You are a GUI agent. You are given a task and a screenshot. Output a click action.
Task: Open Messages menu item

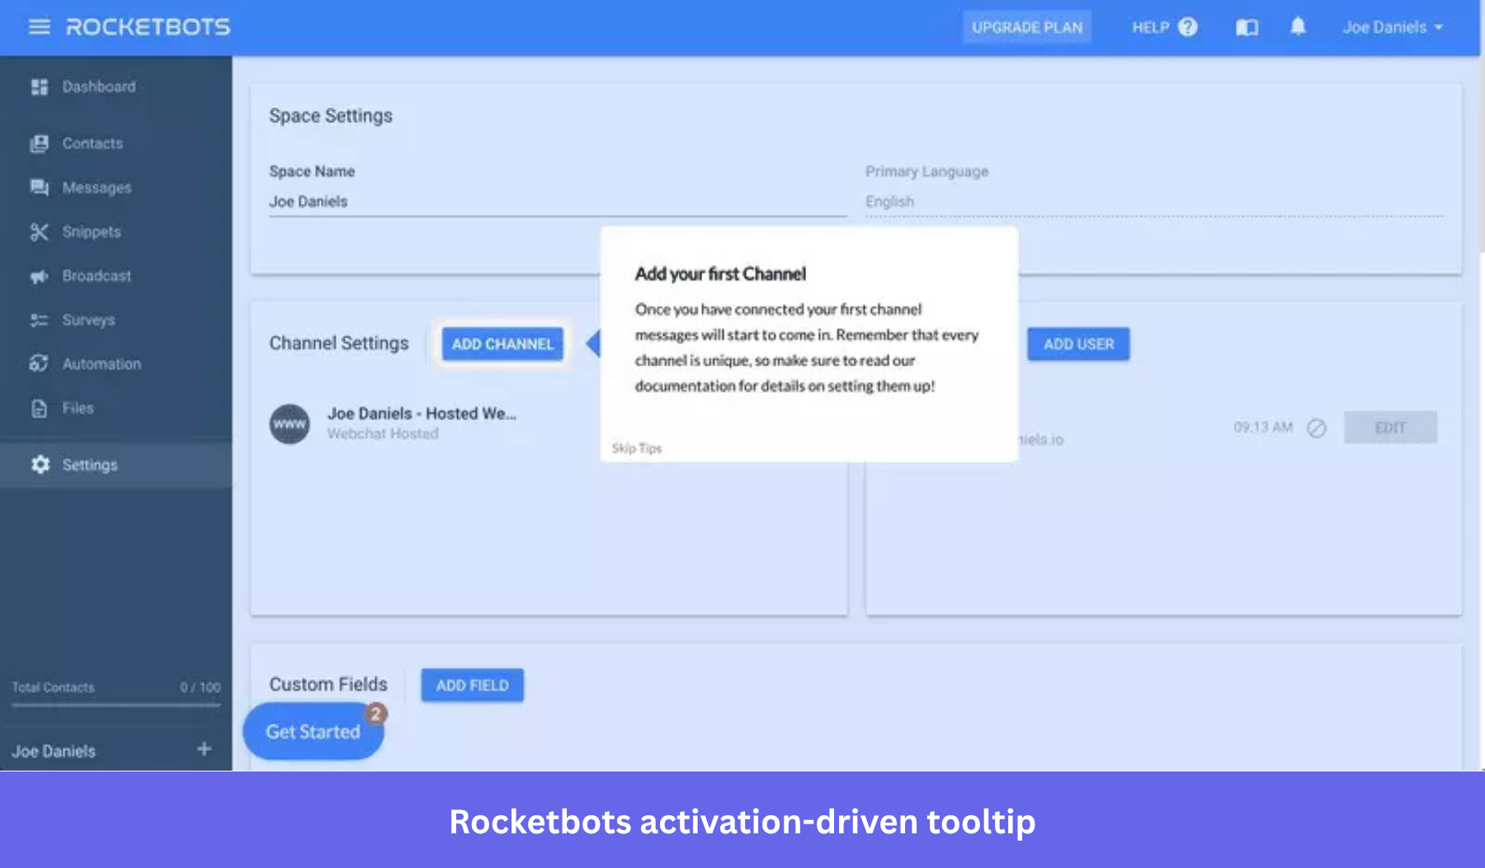point(115,187)
